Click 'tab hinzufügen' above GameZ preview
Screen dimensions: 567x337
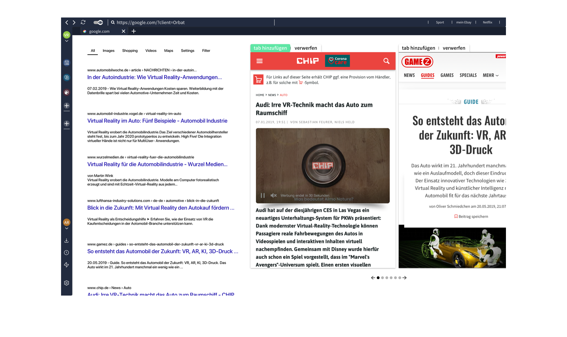point(418,48)
